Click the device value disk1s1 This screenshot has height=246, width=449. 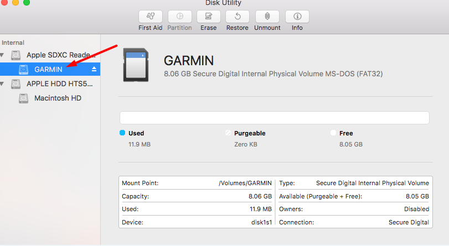coord(261,222)
